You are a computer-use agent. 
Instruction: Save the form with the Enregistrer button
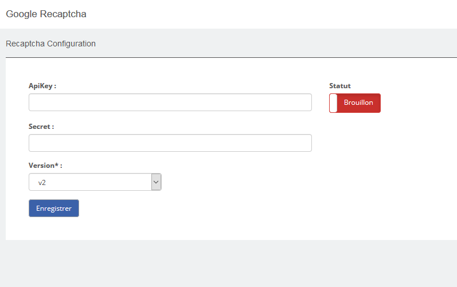pyautogui.click(x=54, y=208)
